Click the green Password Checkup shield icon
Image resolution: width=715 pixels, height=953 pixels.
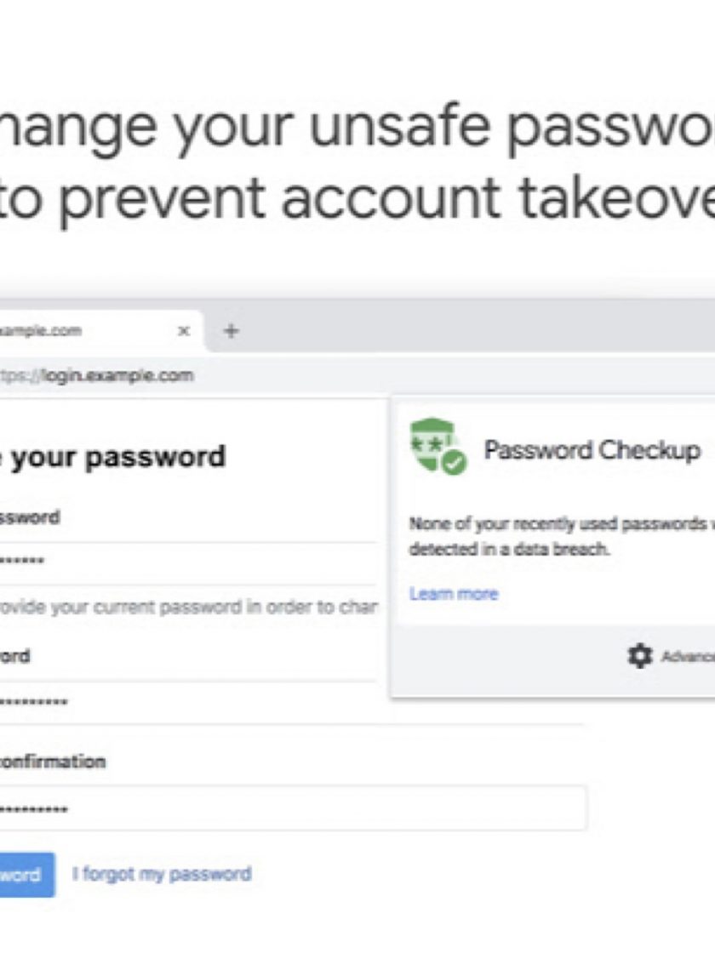tap(437, 447)
